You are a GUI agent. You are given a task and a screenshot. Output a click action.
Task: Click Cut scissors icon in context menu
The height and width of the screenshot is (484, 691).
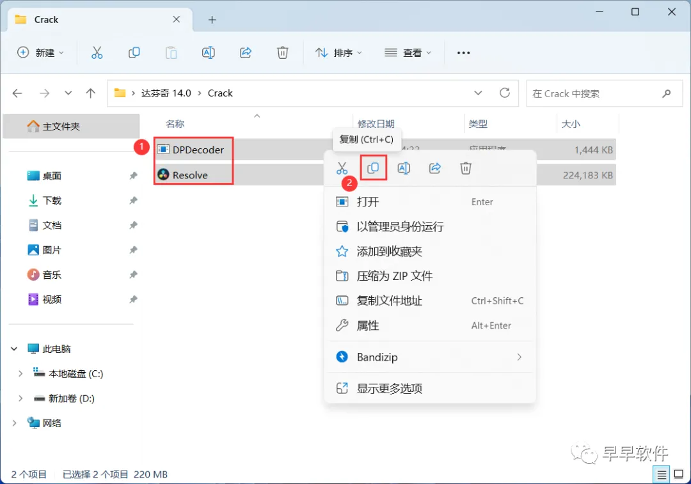click(x=342, y=168)
